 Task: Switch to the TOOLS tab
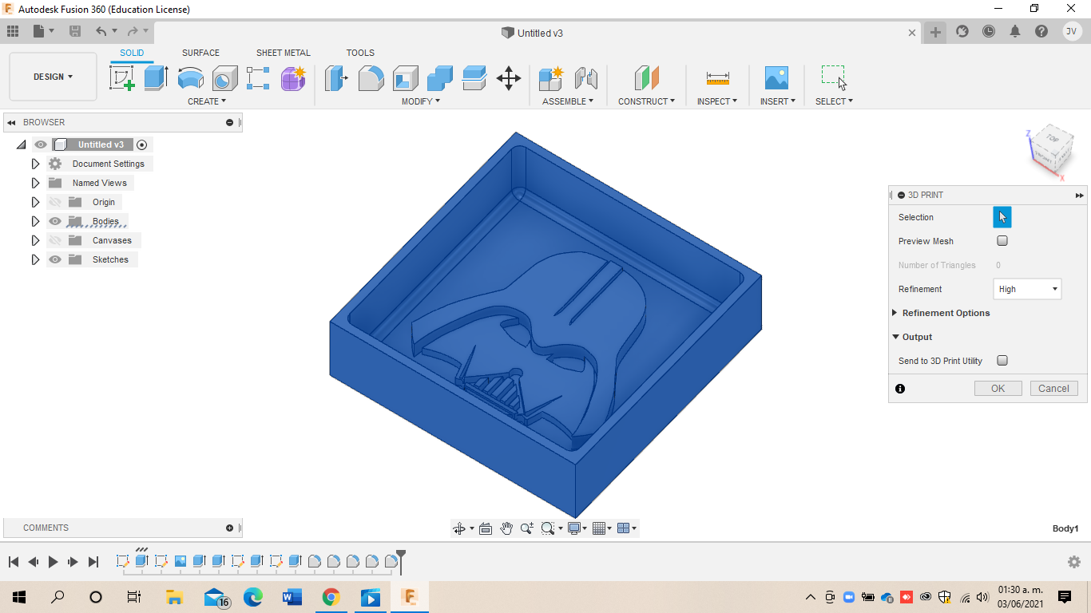(x=360, y=53)
